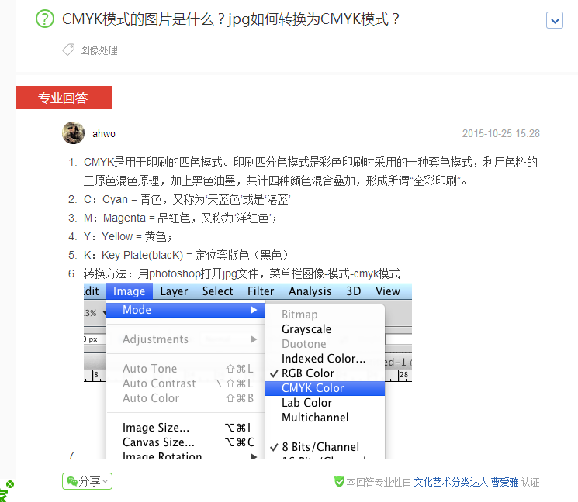
Task: Select Lab Color mode
Action: coord(325,403)
